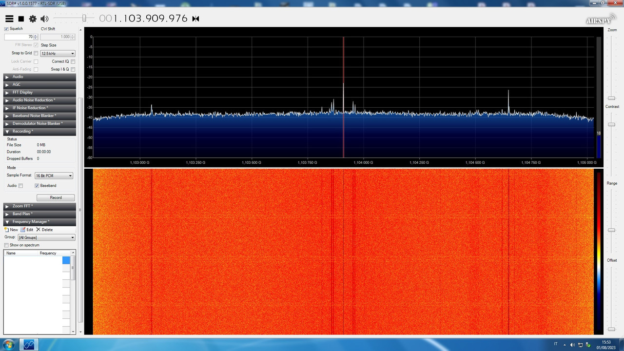Image resolution: width=624 pixels, height=351 pixels.
Task: Open the Windows Start menu
Action: (9, 345)
